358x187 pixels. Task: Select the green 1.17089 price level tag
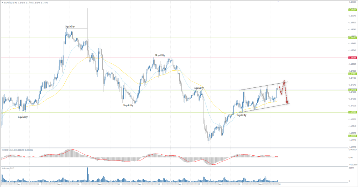pyautogui.click(x=352, y=112)
